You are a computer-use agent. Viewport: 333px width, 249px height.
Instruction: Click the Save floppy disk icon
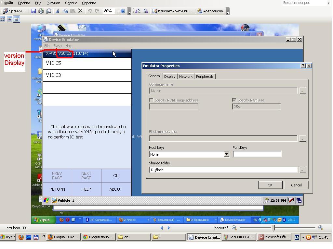point(33,11)
